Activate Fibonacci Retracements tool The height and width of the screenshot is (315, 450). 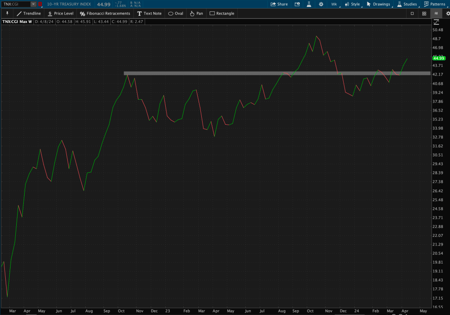point(105,13)
